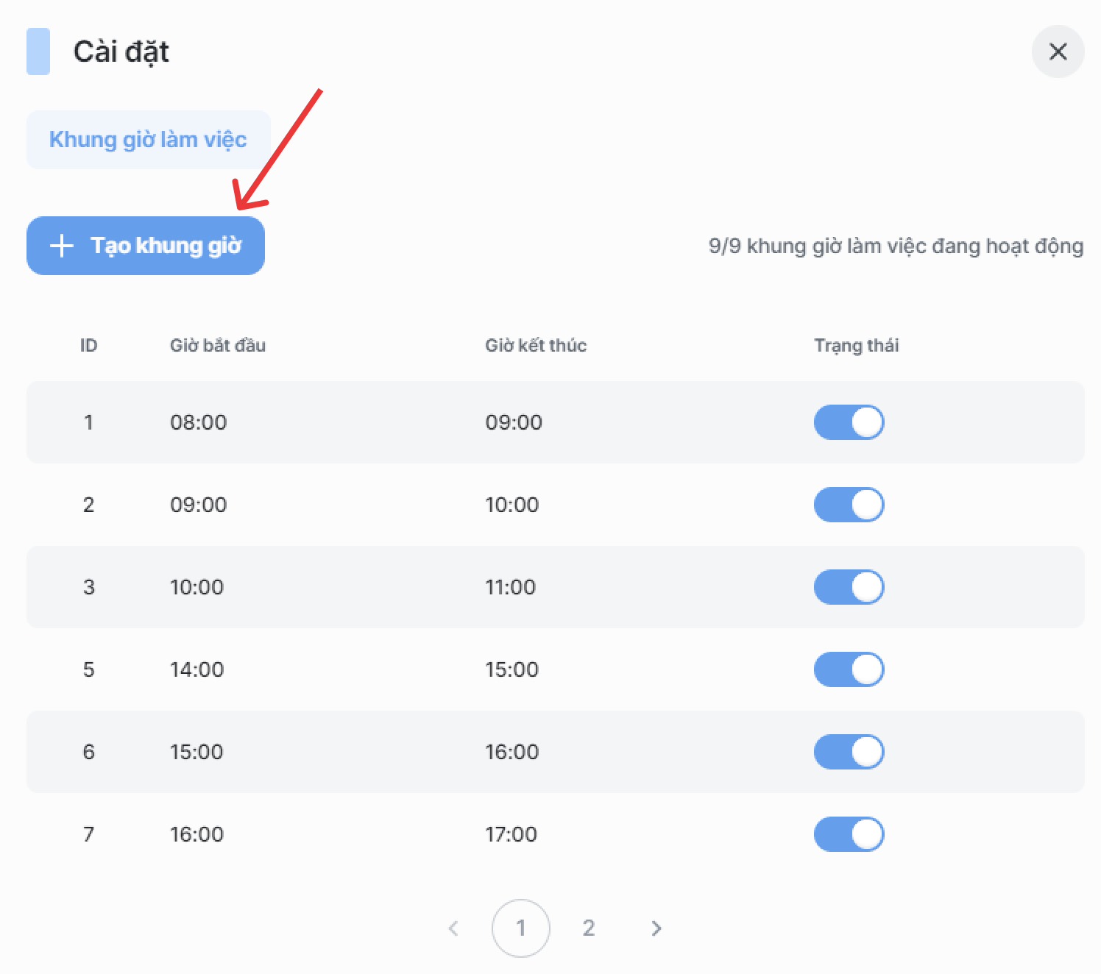This screenshot has height=974, width=1101.
Task: Select pagination page 1
Action: coord(520,928)
